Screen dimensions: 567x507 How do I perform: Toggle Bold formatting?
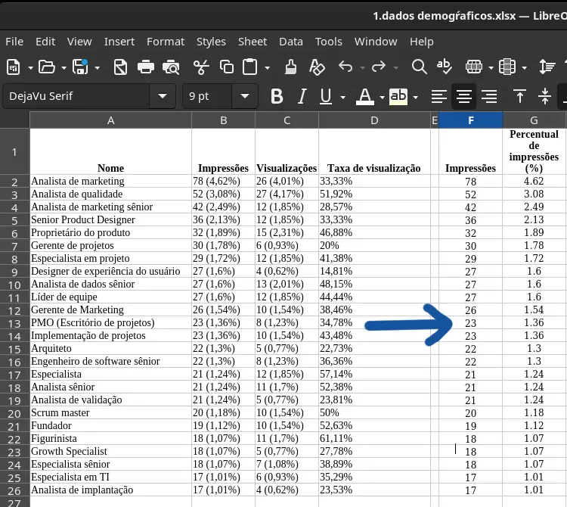[x=277, y=96]
